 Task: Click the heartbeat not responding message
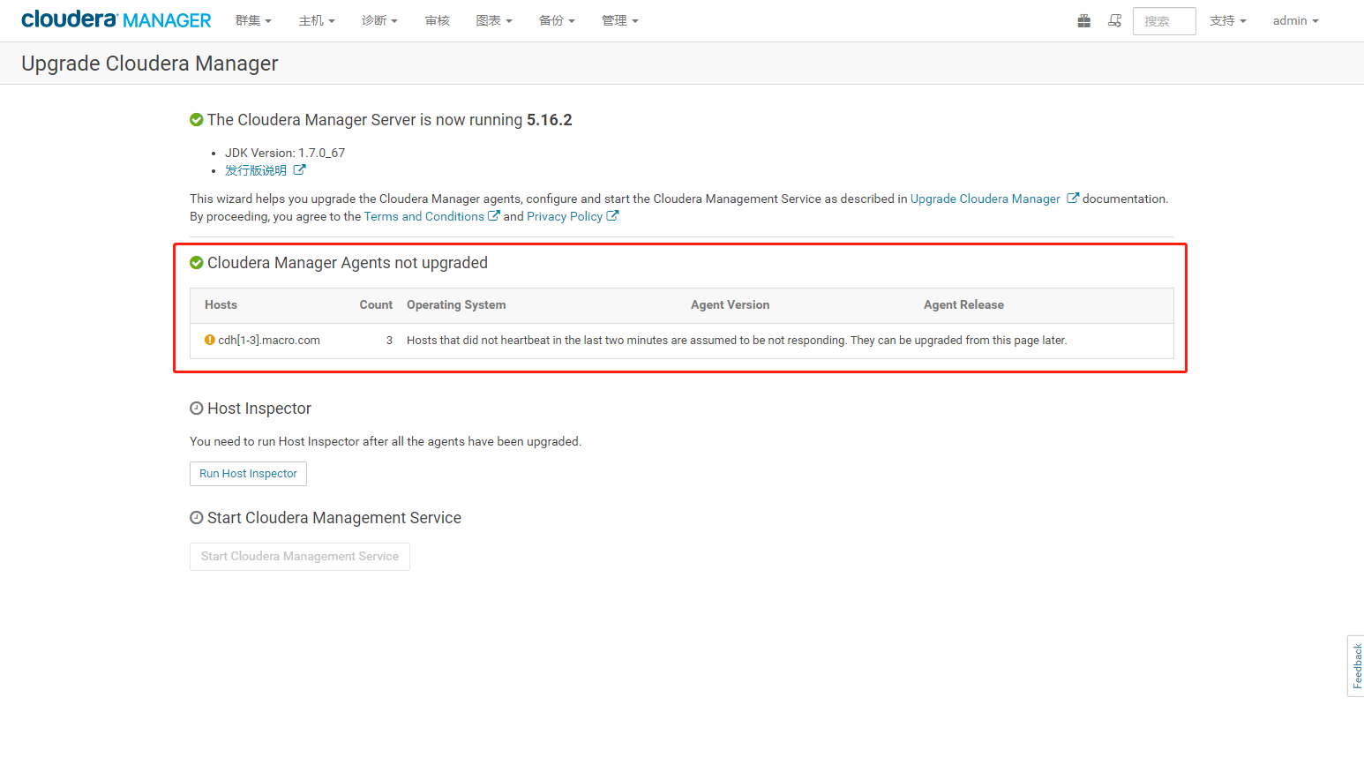(737, 340)
